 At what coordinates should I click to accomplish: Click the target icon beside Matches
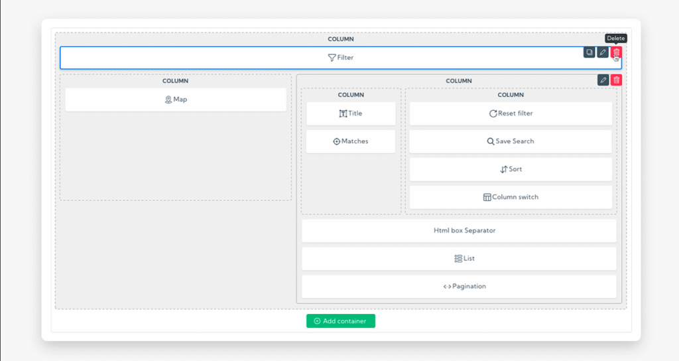click(x=336, y=141)
